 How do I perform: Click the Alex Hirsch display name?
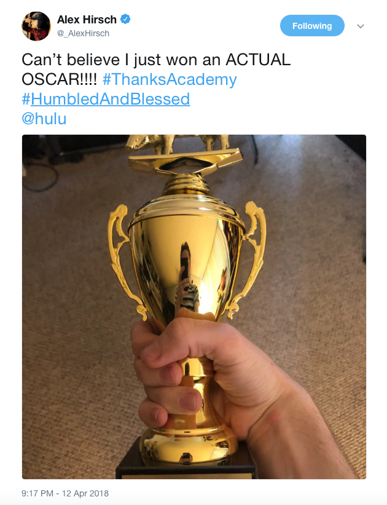pyautogui.click(x=87, y=20)
